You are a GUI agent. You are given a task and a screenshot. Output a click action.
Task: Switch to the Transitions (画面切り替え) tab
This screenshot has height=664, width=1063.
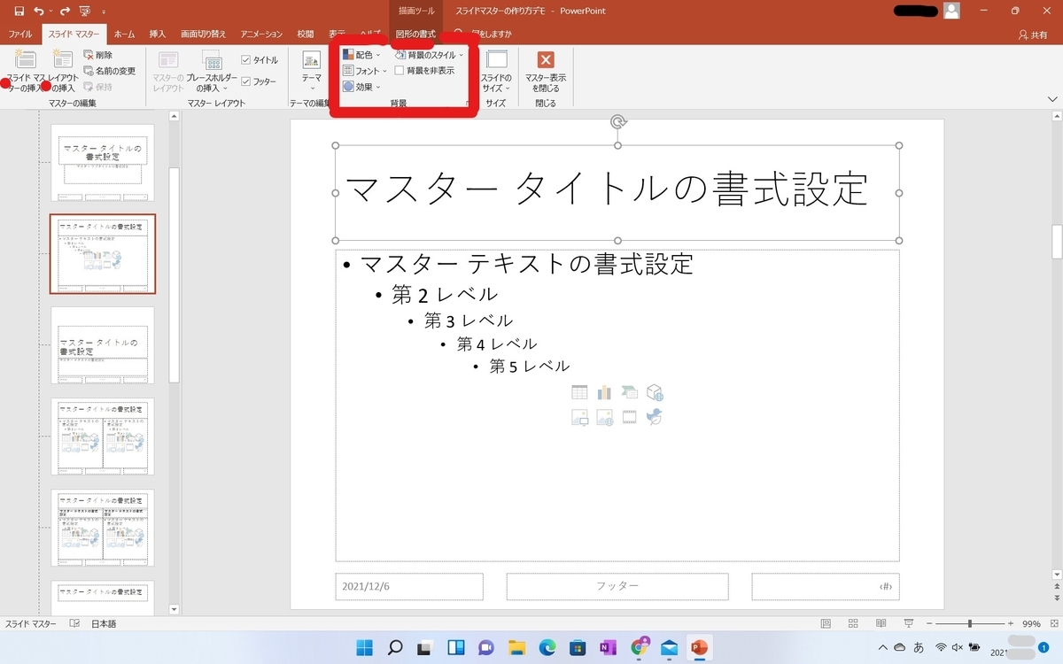coord(203,34)
